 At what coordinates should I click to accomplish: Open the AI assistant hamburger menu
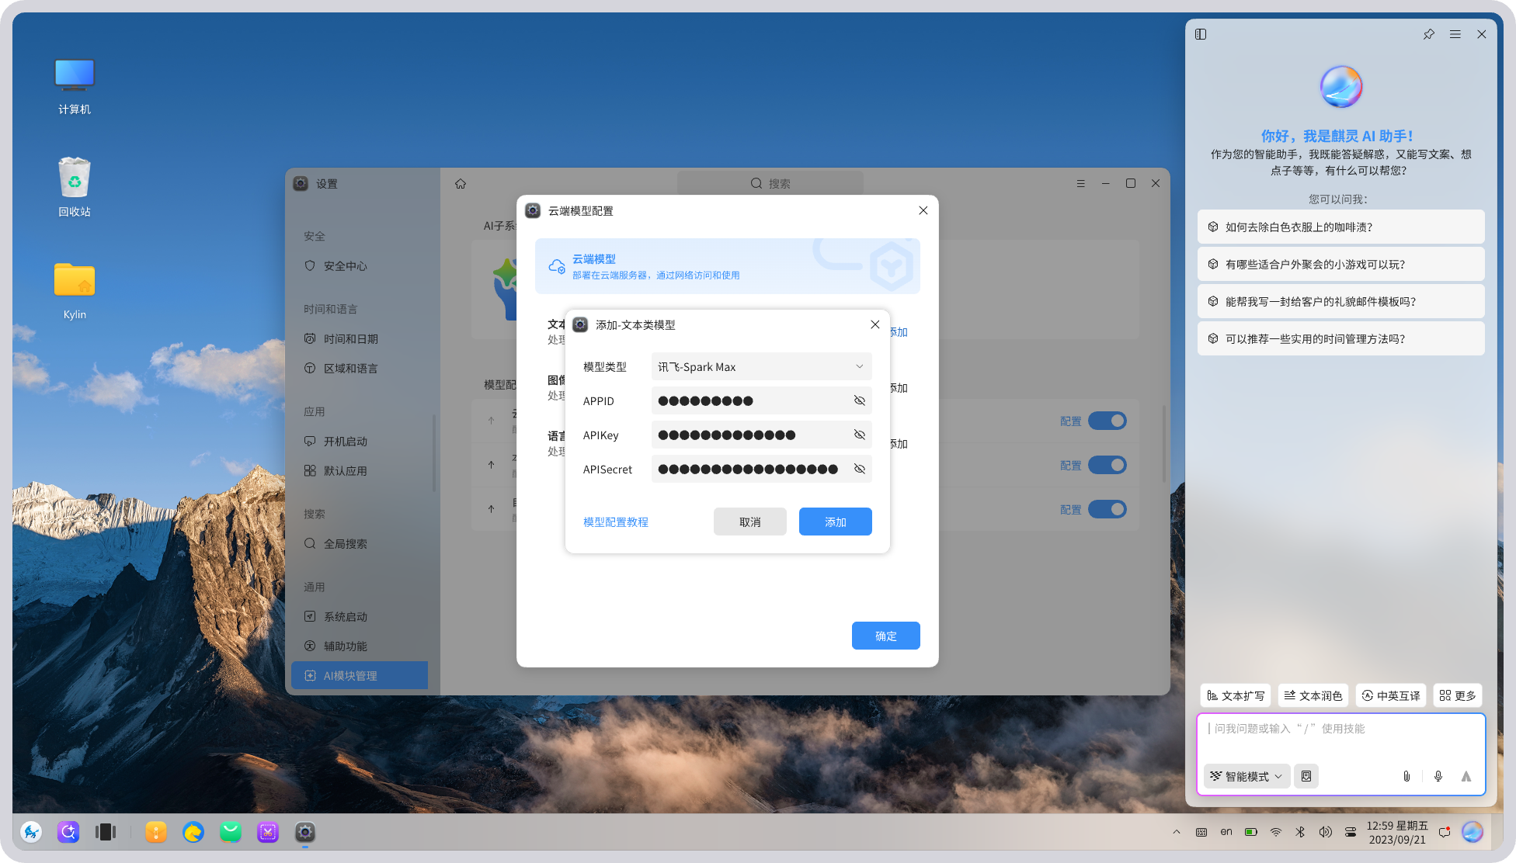pyautogui.click(x=1455, y=34)
